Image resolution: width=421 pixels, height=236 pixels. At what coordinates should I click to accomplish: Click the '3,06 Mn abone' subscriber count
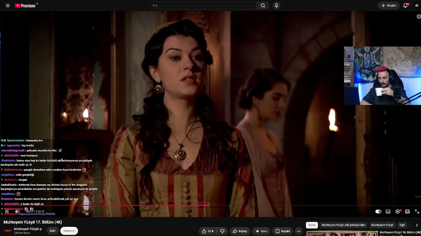(x=22, y=233)
